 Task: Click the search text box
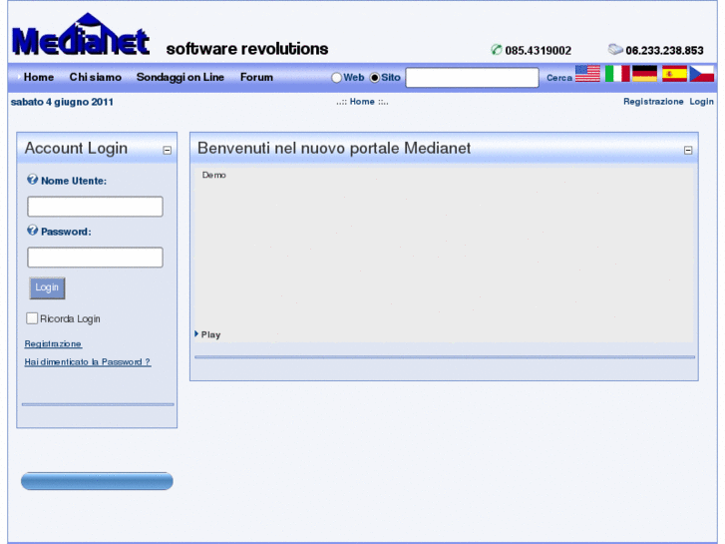pos(472,78)
